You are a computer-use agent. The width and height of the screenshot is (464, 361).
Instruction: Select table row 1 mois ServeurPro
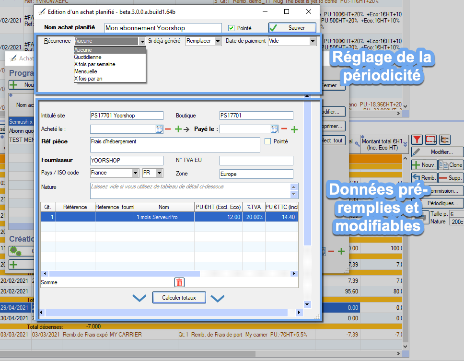169,217
